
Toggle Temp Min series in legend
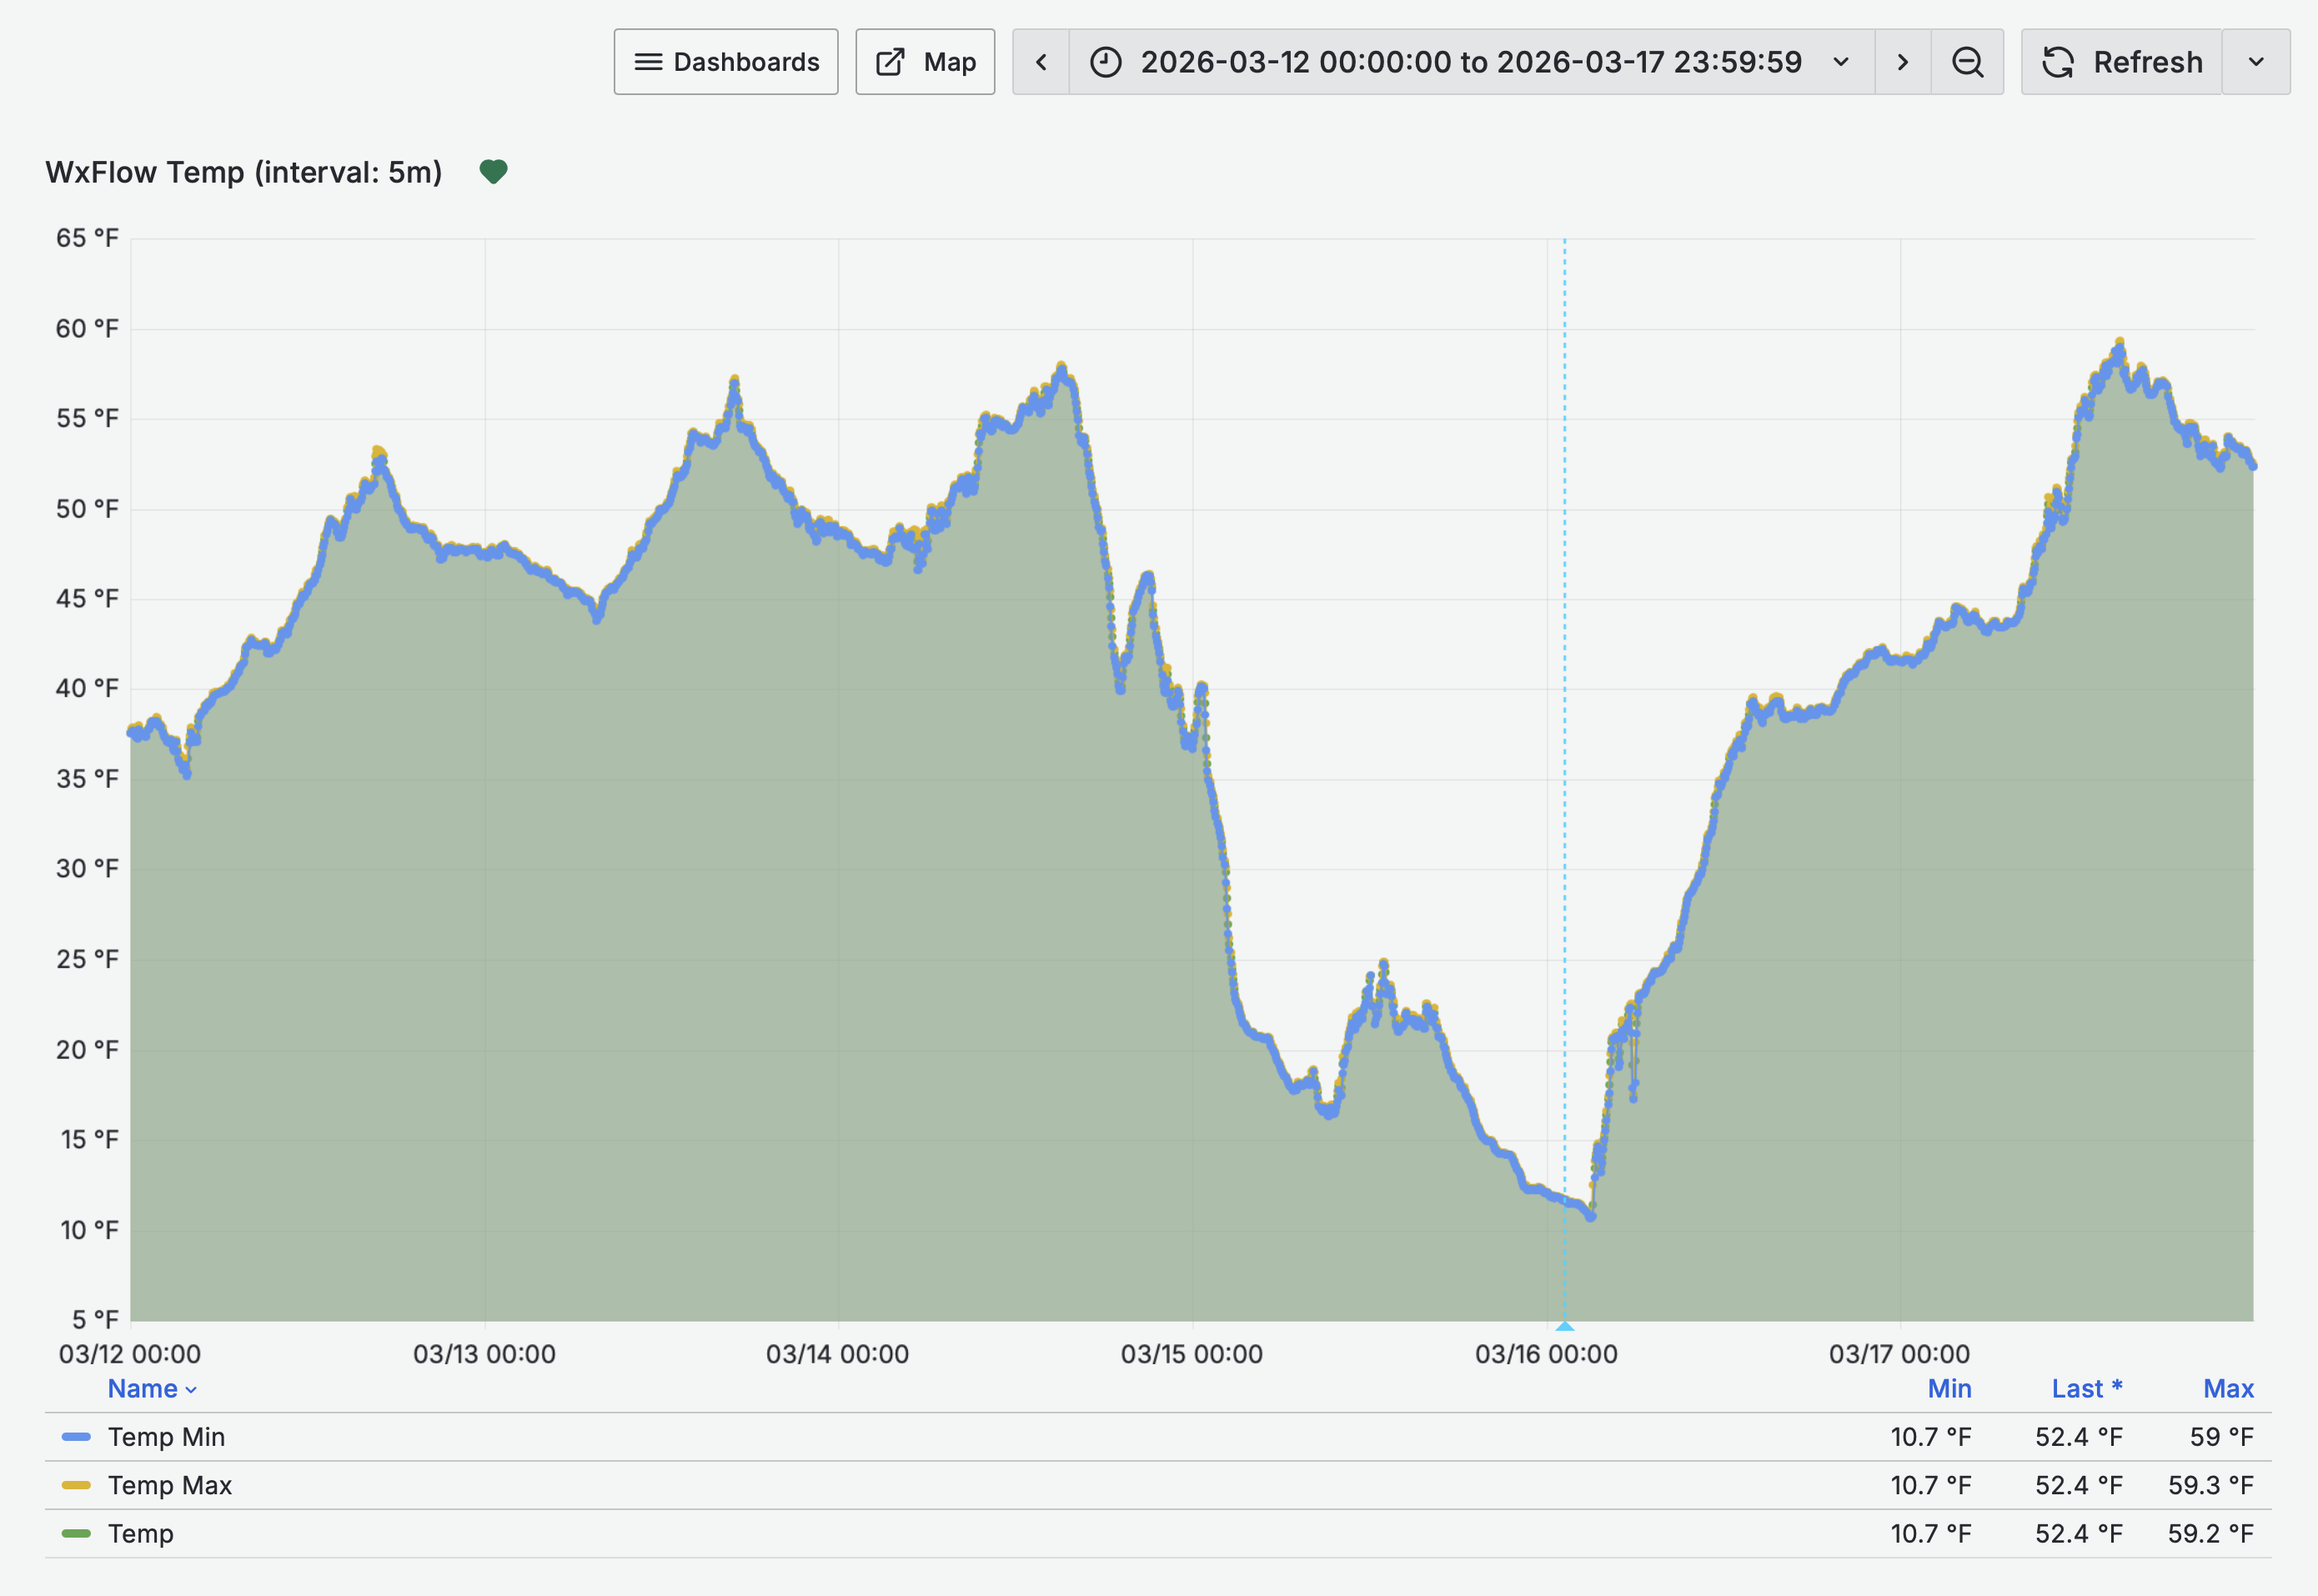[166, 1437]
